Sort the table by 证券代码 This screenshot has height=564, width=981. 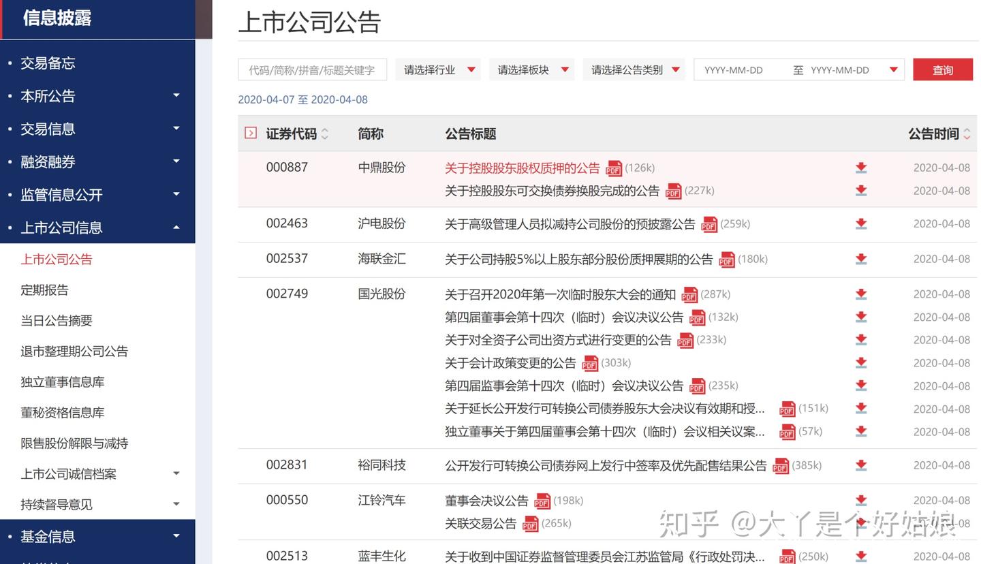point(324,134)
